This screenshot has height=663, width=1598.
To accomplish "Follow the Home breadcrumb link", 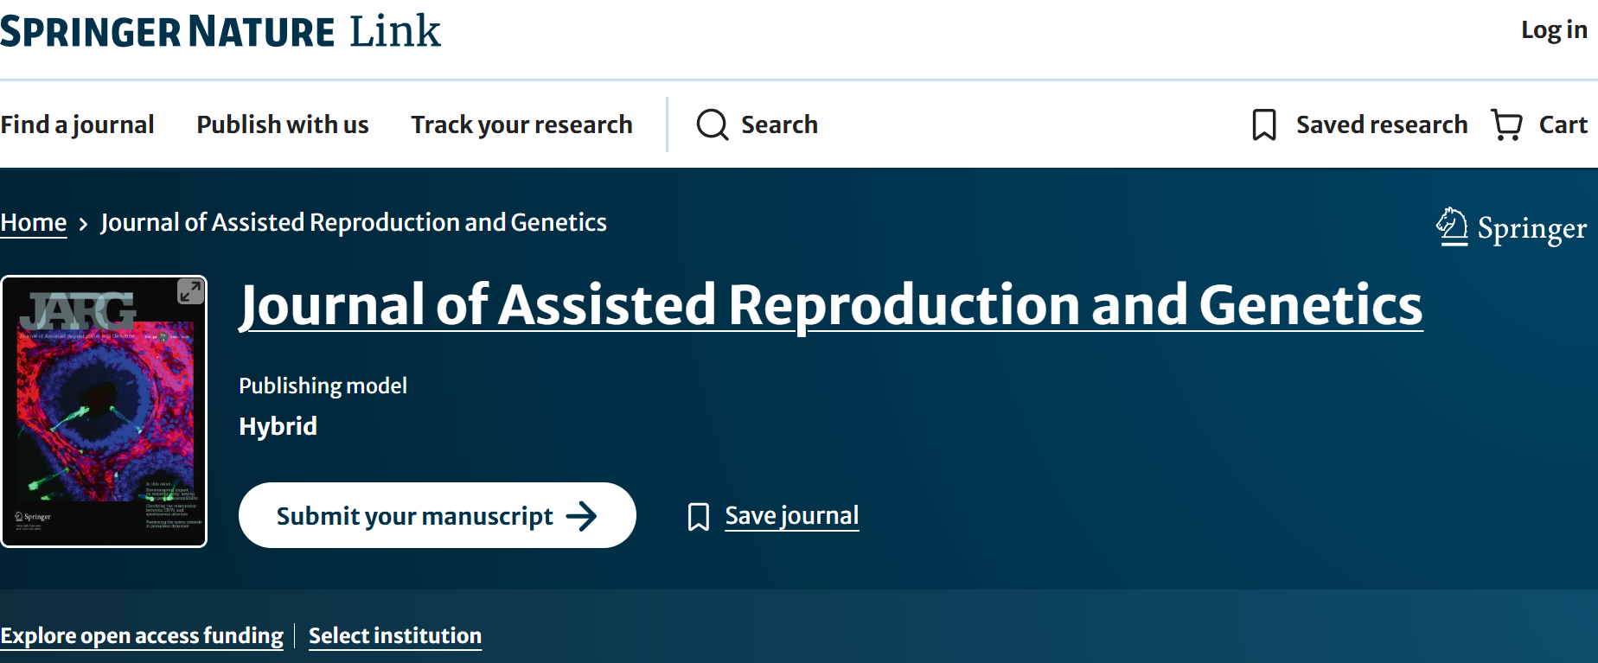I will [34, 223].
